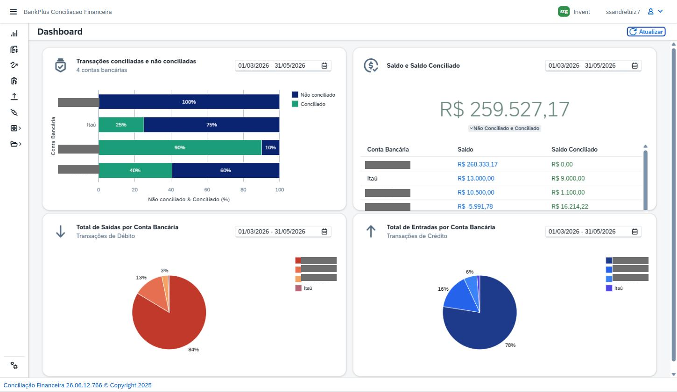Click the Saídas card date range text
Image resolution: width=677 pixels, height=392 pixels.
pyautogui.click(x=272, y=231)
